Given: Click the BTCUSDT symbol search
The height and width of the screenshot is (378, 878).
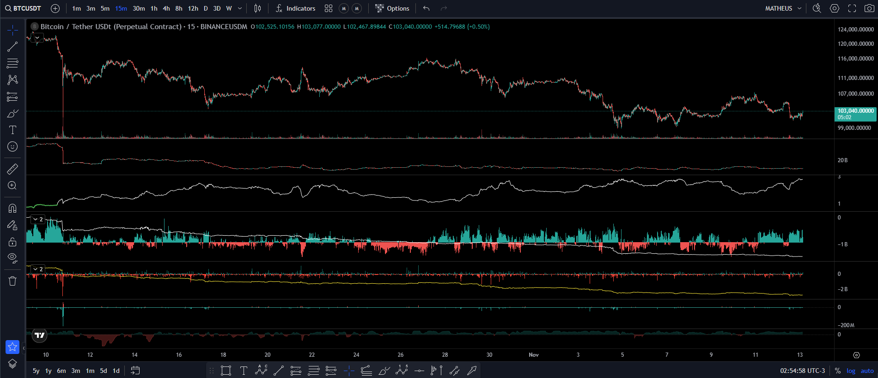Looking at the screenshot, I should tap(23, 8).
